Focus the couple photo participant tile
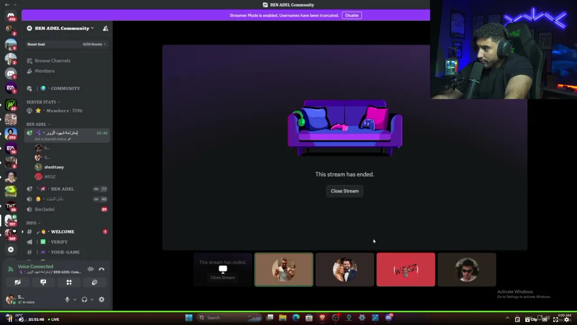Screen dimensions: 577x325 345,269
